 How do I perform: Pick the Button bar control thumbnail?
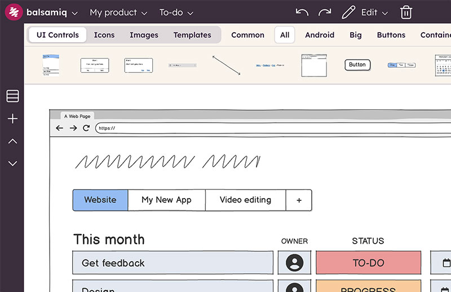[401, 65]
